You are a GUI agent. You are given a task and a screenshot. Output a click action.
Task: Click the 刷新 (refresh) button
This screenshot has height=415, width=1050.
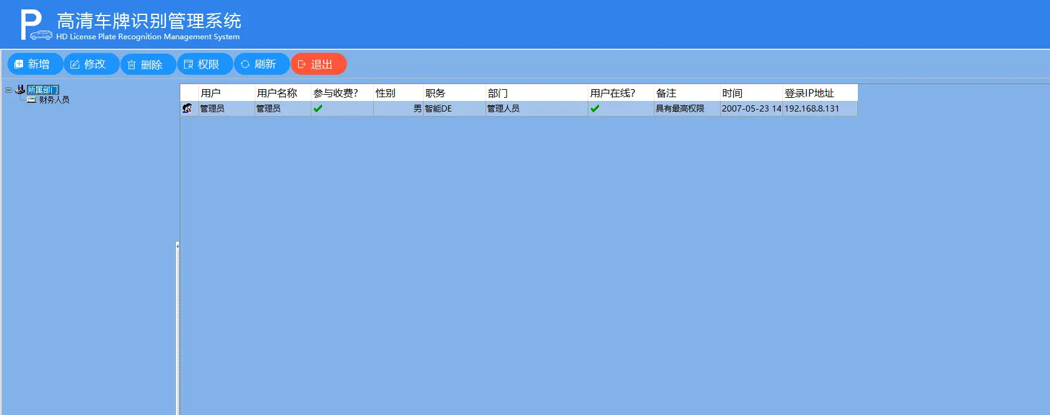(261, 64)
